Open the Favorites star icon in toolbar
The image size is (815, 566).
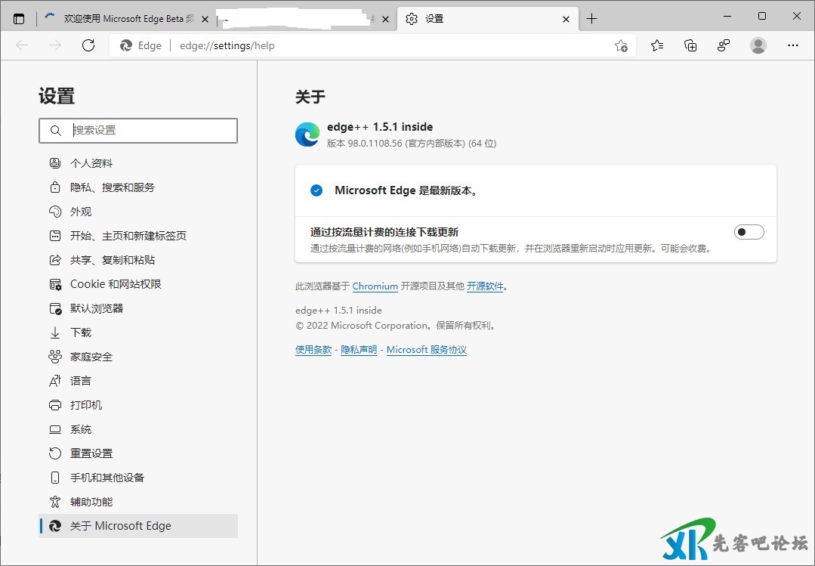[657, 45]
